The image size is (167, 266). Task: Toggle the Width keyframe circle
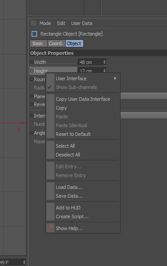tap(32, 62)
